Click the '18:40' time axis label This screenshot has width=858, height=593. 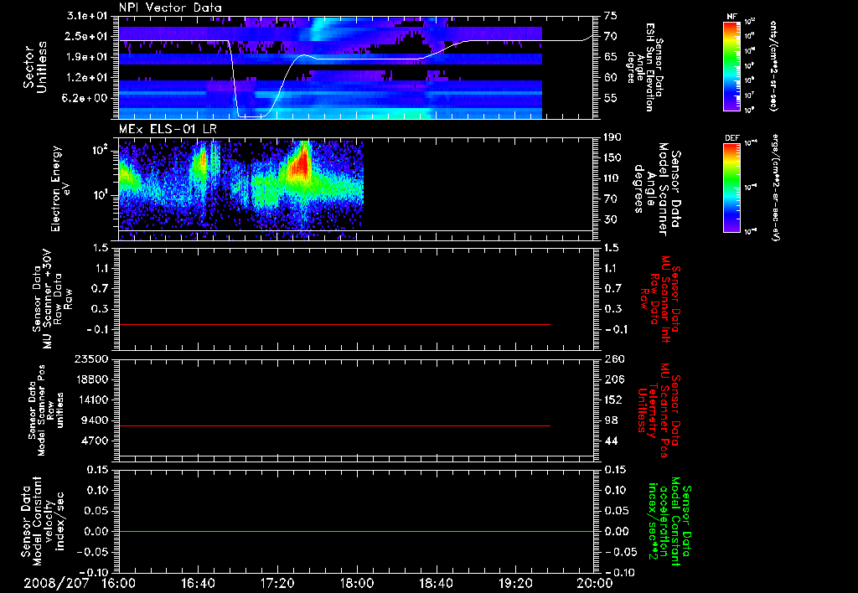pos(436,583)
